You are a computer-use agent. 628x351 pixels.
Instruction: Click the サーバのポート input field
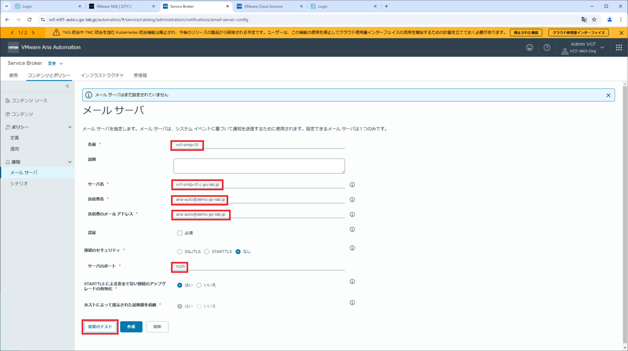[x=259, y=267]
